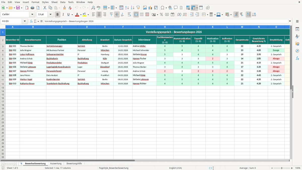
Task: Apply the yellow background color swatch
Action: [85, 15]
